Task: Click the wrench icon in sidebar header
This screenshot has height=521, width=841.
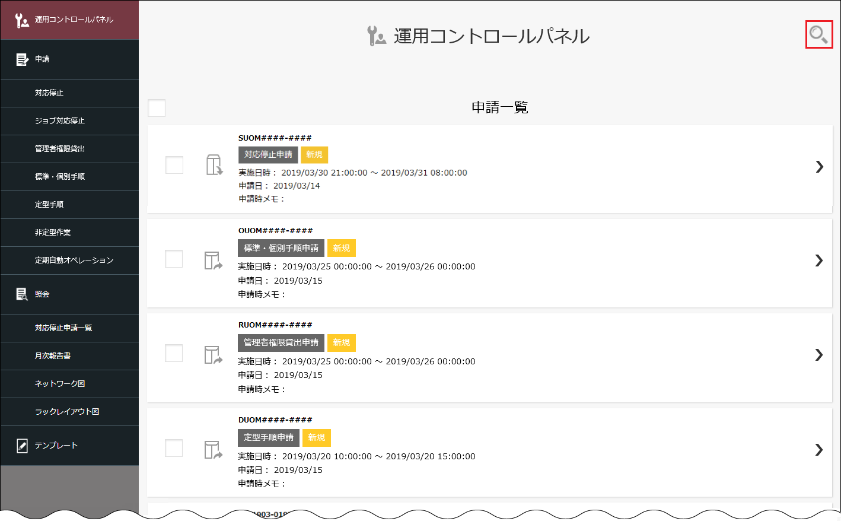Action: [21, 20]
